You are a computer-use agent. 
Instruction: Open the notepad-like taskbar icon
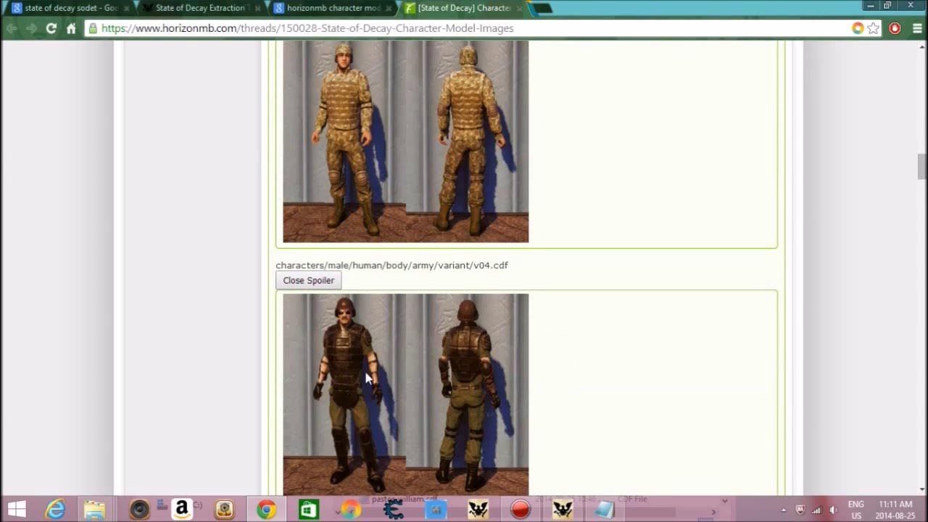pos(605,510)
